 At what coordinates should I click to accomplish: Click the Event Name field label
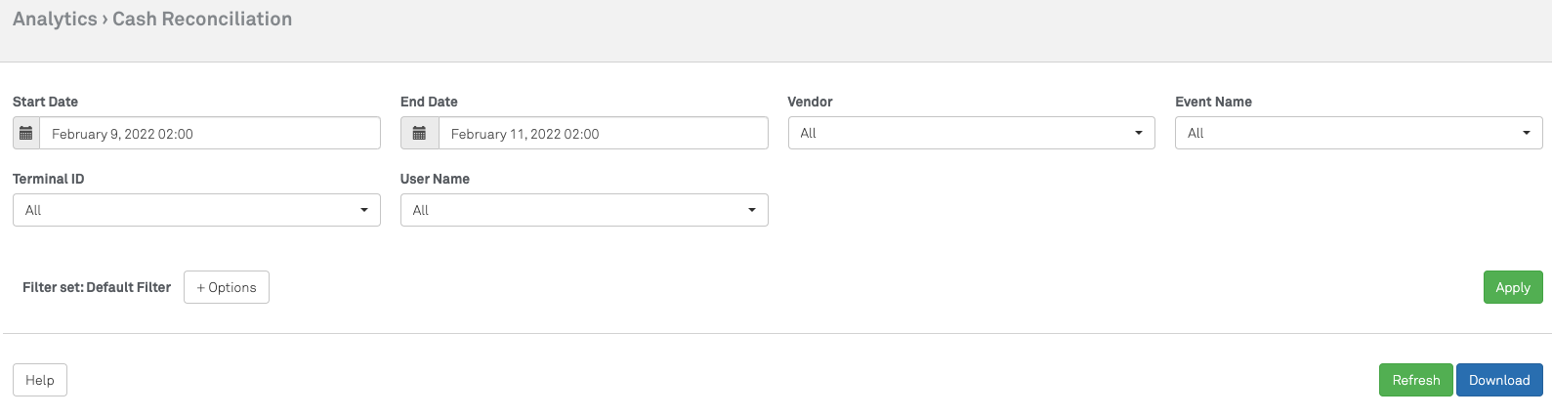coord(1213,102)
